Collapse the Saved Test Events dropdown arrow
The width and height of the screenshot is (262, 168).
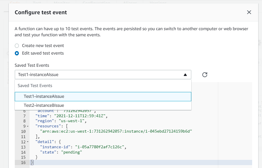185,75
